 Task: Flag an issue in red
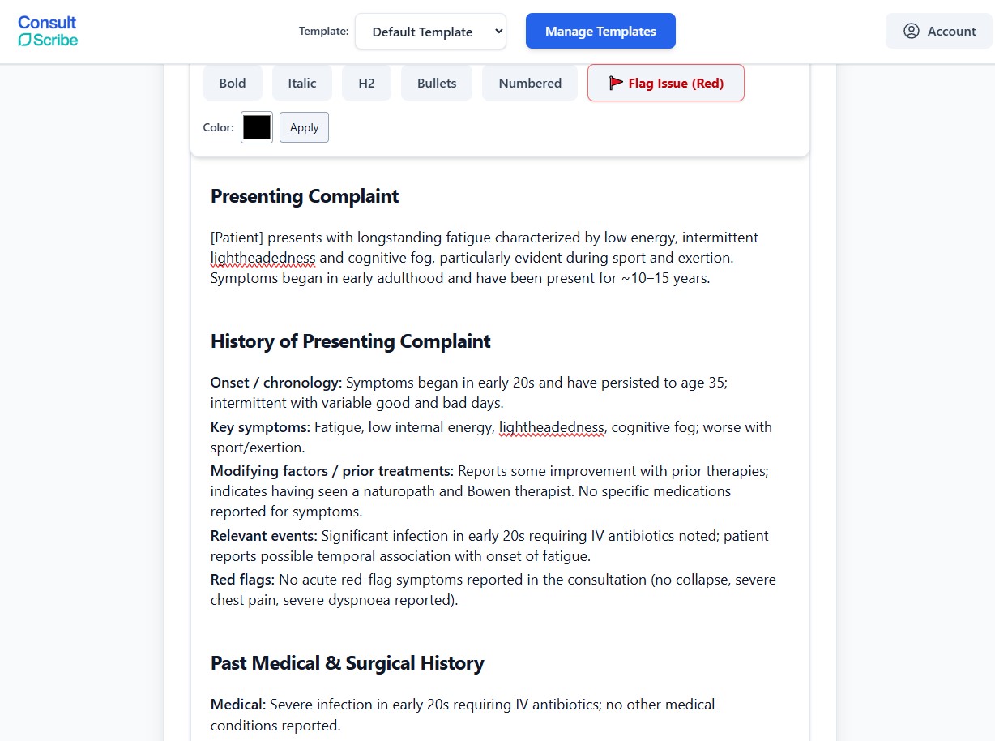(x=665, y=82)
